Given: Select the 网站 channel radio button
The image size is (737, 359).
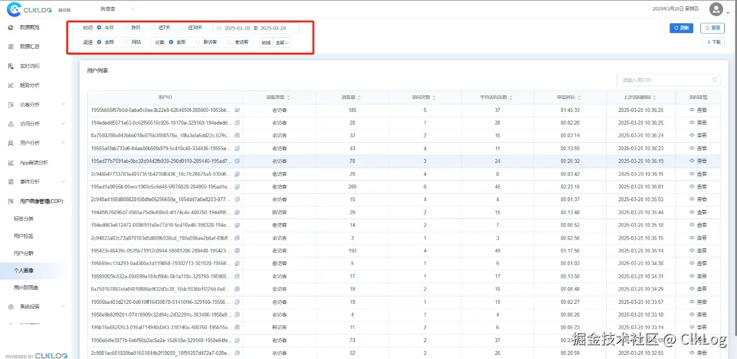Looking at the screenshot, I should (x=126, y=42).
